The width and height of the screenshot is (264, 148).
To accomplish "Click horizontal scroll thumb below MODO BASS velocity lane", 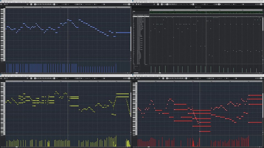I will (16, 73).
